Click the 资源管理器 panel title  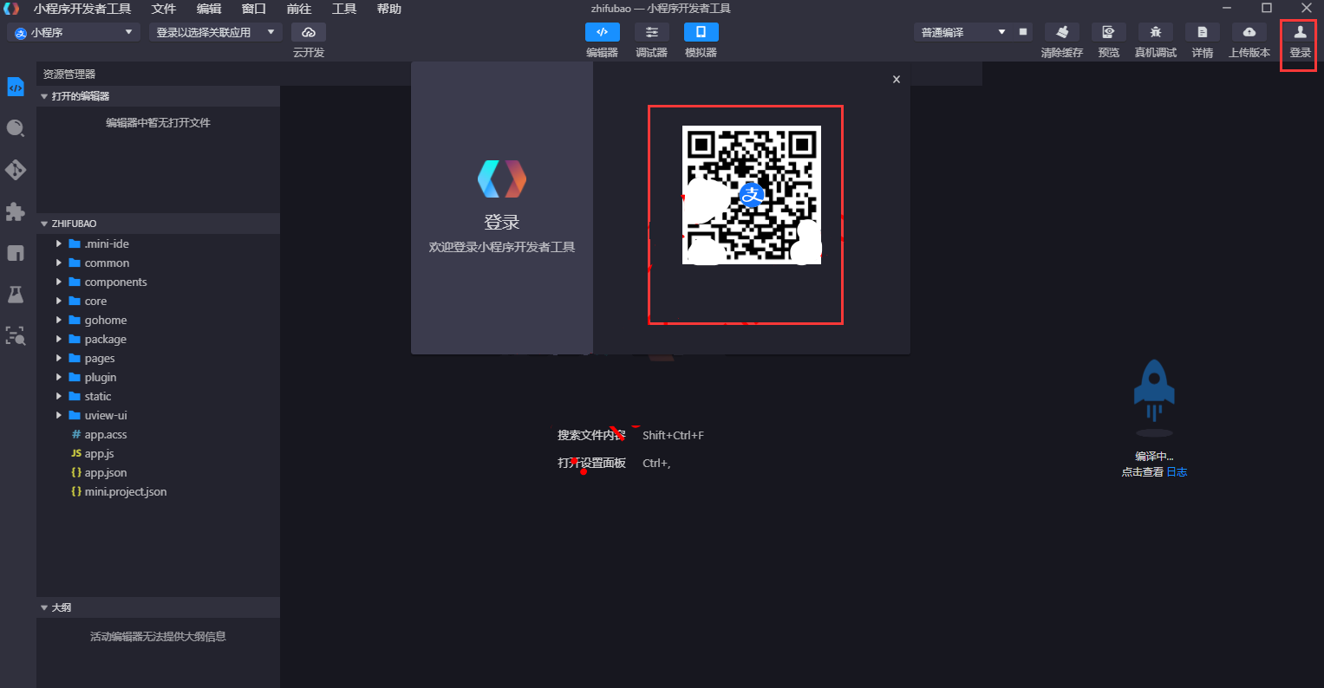point(69,75)
